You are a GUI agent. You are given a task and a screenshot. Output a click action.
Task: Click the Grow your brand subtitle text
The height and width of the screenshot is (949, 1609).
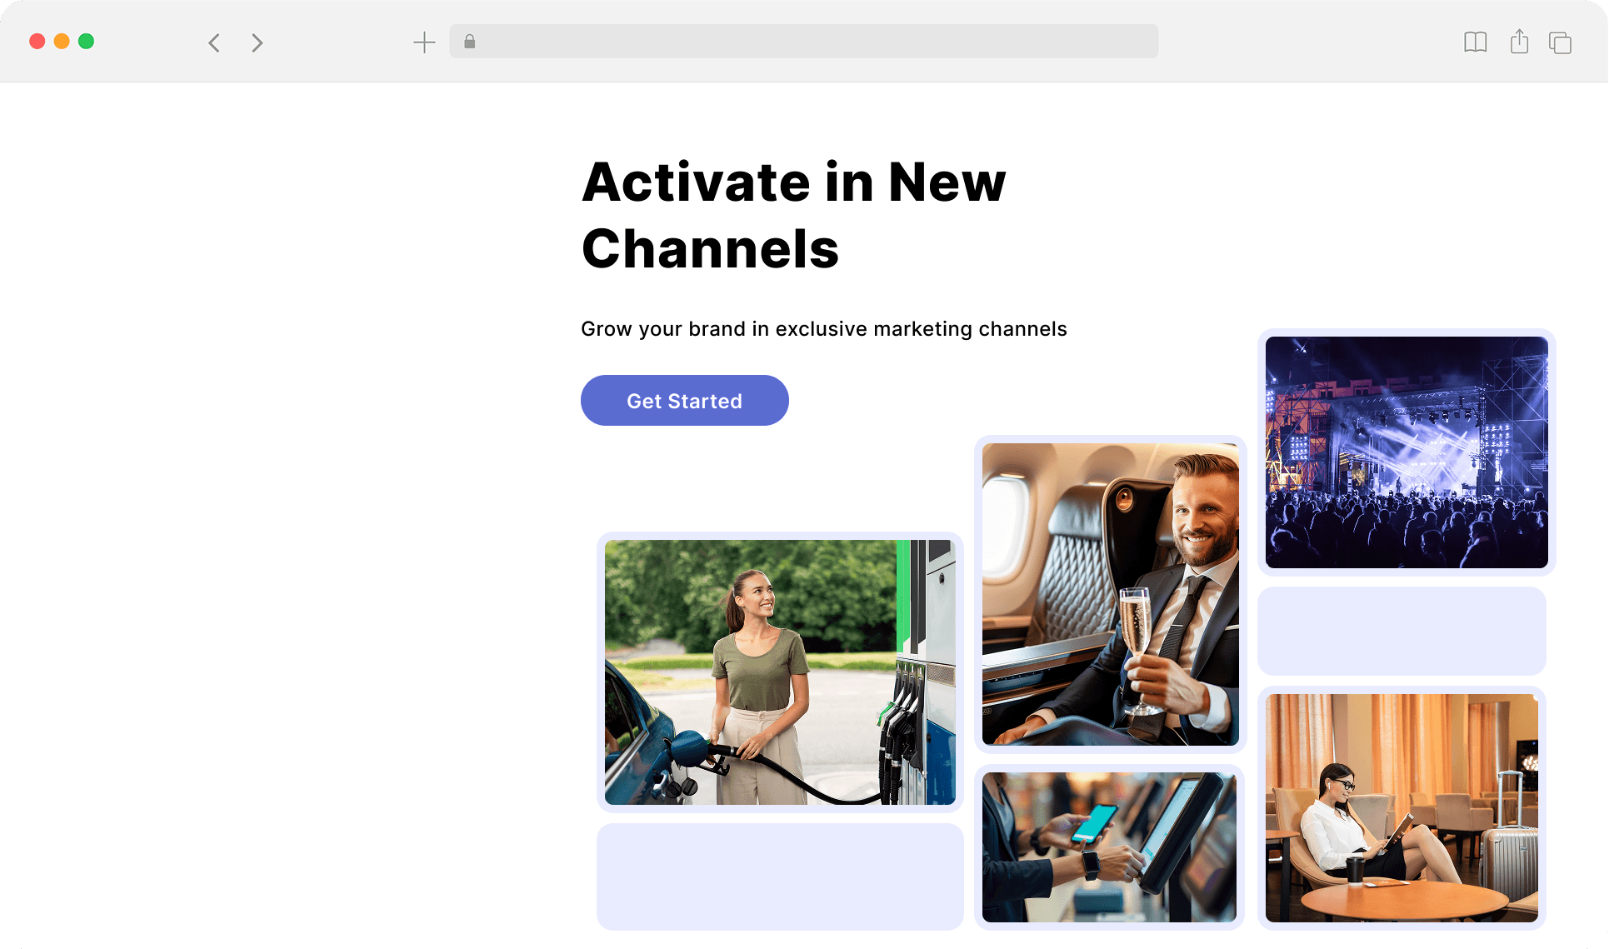point(823,329)
